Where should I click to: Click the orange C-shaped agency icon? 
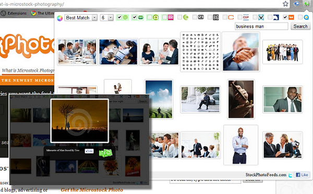click(x=231, y=17)
